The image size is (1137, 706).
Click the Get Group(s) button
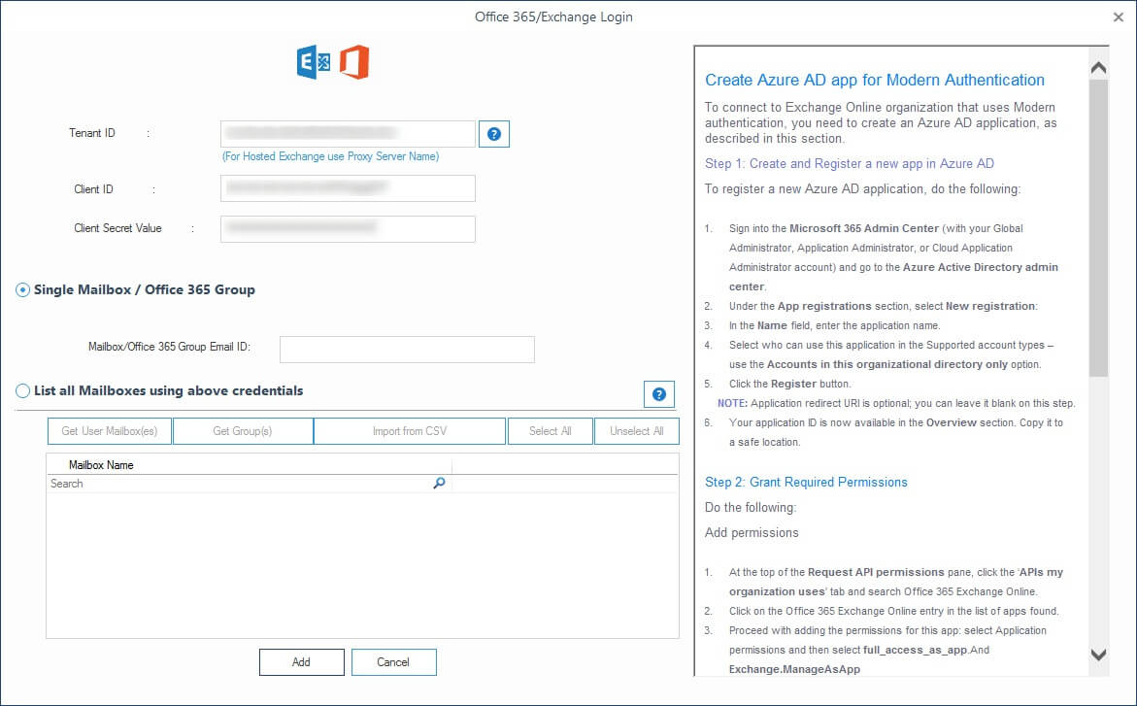(x=243, y=431)
